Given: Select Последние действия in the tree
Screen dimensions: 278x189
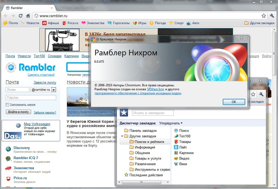Looking at the screenshot, I should (x=144, y=175).
